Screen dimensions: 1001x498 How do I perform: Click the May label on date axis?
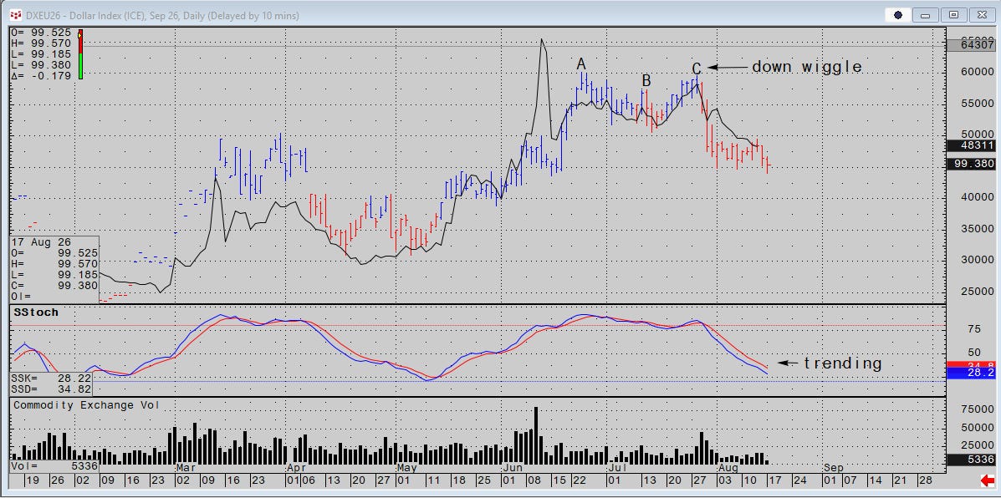tap(406, 467)
